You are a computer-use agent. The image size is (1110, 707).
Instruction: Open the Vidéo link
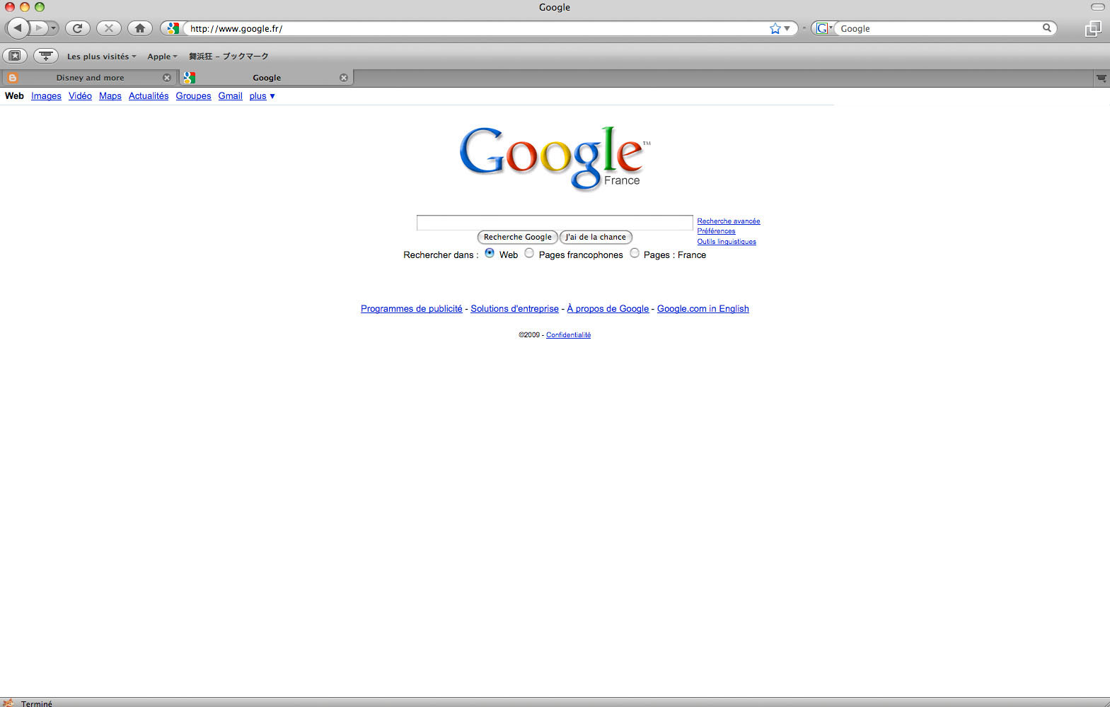[80, 96]
